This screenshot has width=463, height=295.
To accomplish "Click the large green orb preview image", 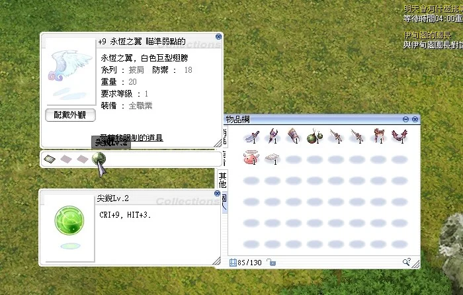I will pyautogui.click(x=69, y=220).
